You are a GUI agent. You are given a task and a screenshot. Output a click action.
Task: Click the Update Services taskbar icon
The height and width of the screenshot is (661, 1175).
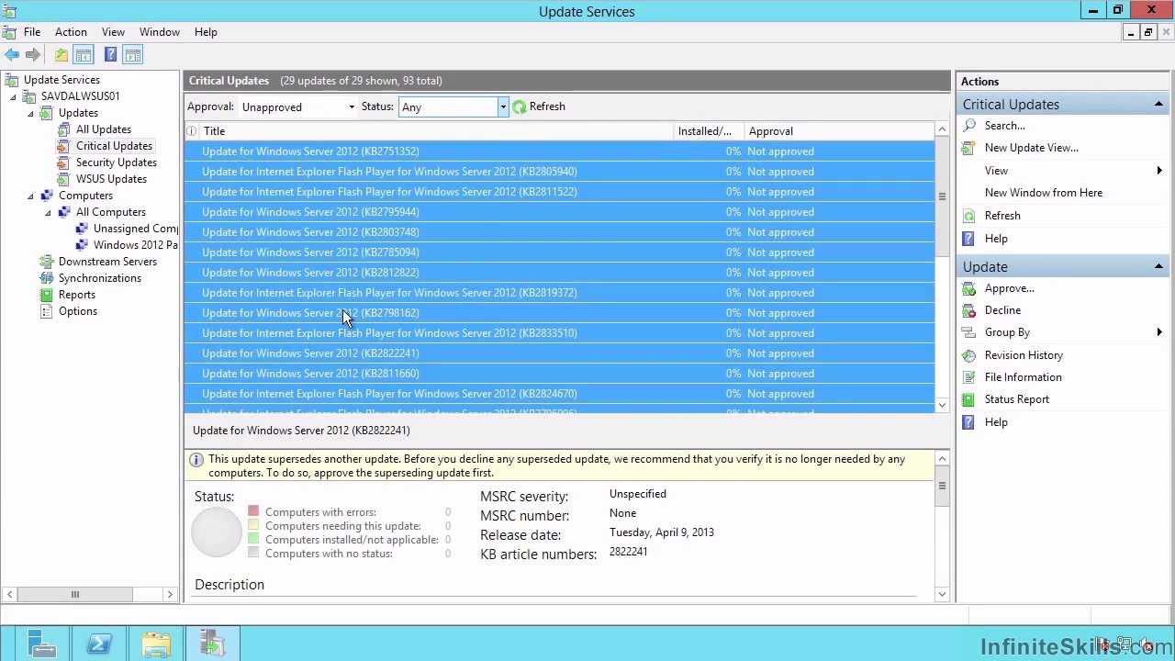[213, 644]
